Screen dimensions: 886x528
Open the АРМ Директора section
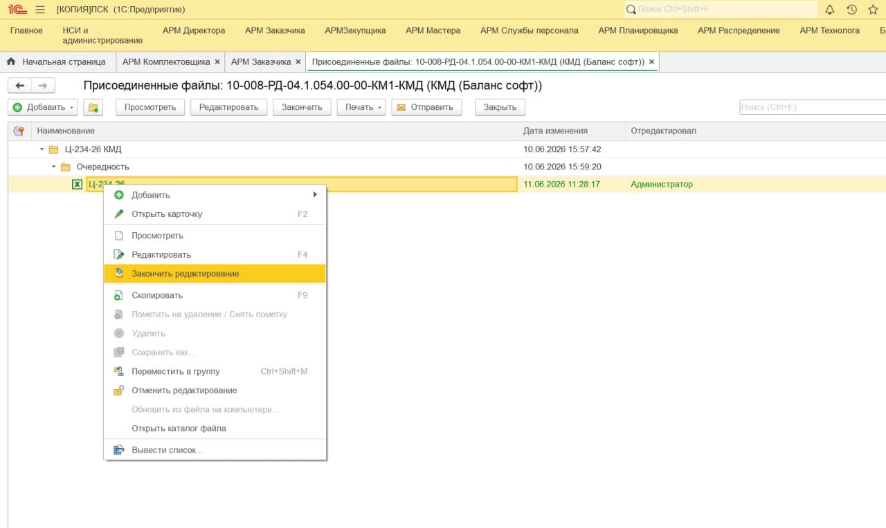[194, 30]
